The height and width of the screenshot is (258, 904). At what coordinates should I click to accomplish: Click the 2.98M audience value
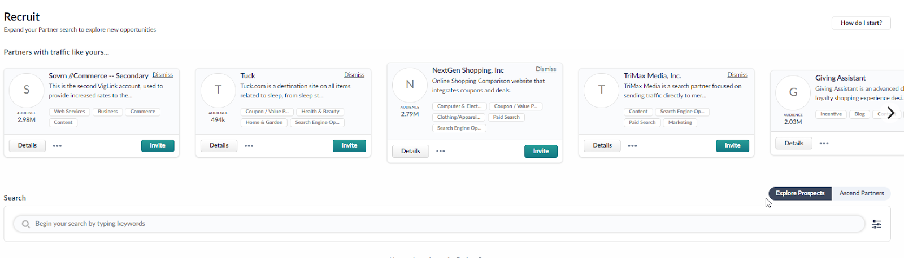27,120
